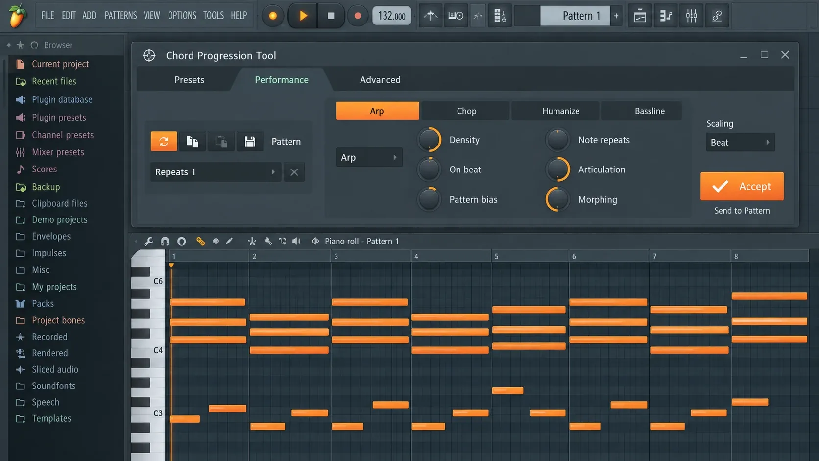Image resolution: width=819 pixels, height=461 pixels.
Task: Open the TOOLS menu
Action: pyautogui.click(x=214, y=16)
